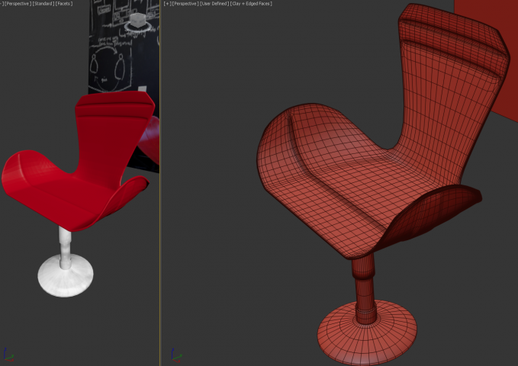Screen dimensions: 518x366
Task: Select the wireframe pedestal column in right viewport
Action: tap(364, 289)
